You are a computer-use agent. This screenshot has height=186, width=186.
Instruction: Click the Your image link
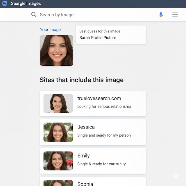click(x=50, y=30)
